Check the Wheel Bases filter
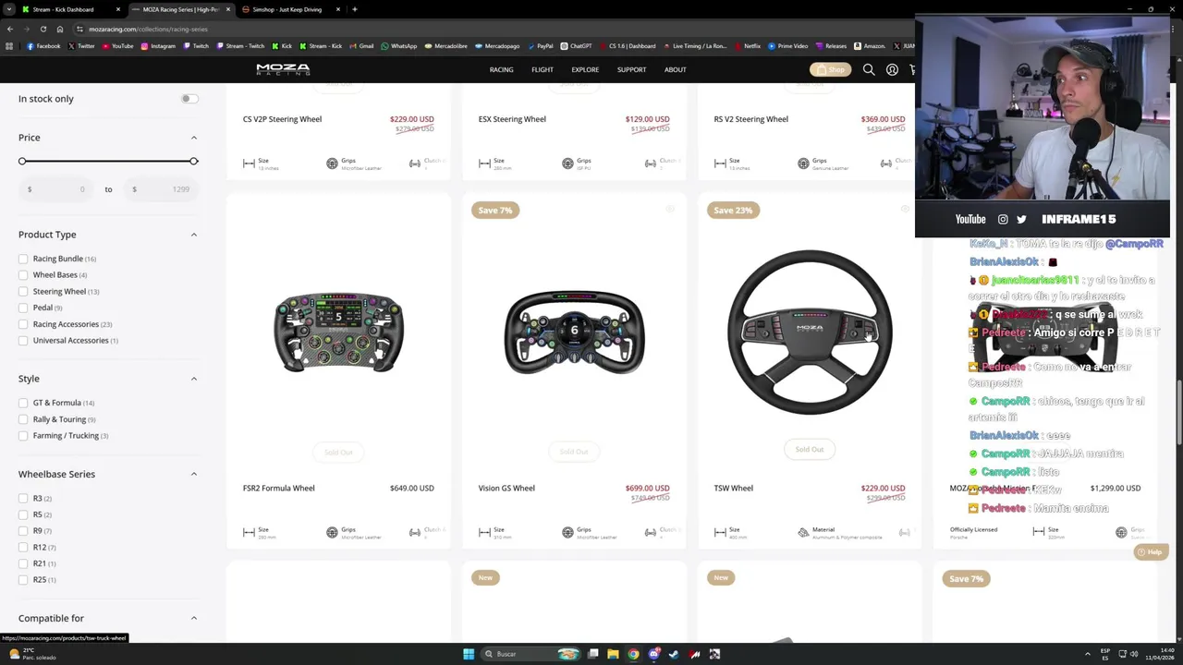The width and height of the screenshot is (1183, 665). (x=23, y=275)
